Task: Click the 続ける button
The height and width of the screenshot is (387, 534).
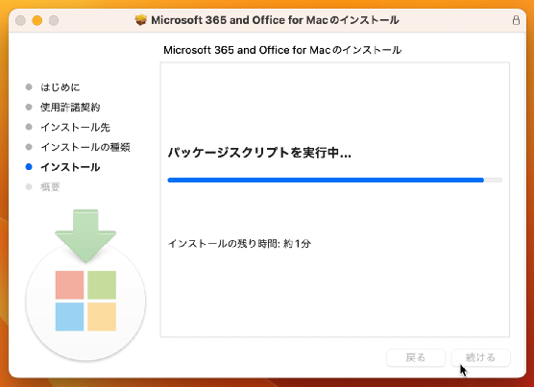Action: point(480,358)
